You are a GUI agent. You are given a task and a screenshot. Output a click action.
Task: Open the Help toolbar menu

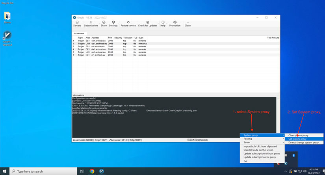163,24
